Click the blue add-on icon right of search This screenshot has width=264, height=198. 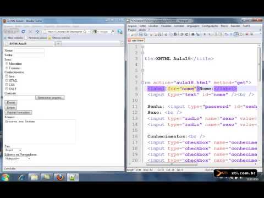pyautogui.click(x=120, y=32)
